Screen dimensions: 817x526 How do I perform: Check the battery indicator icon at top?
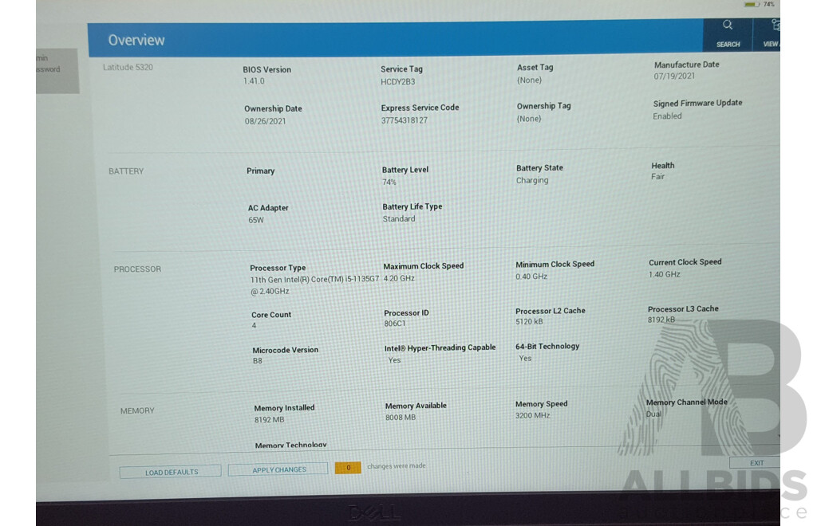[752, 5]
